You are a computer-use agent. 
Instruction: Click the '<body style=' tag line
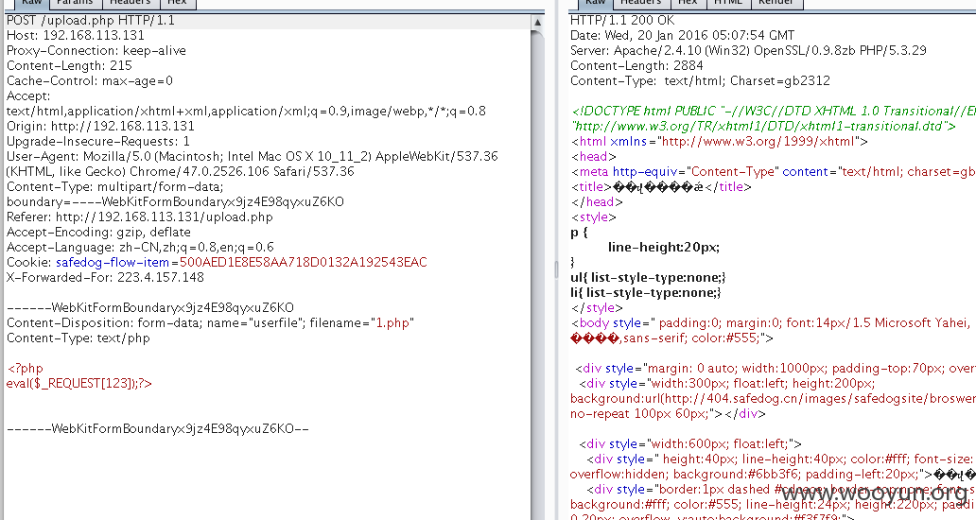[771, 322]
